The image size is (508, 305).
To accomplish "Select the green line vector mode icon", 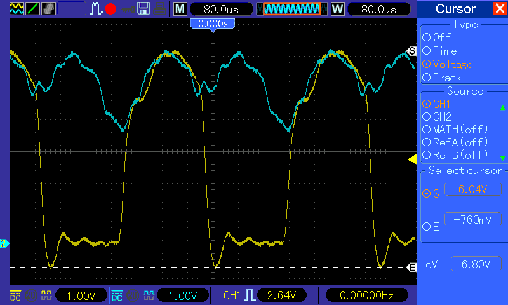I will tap(32, 9).
